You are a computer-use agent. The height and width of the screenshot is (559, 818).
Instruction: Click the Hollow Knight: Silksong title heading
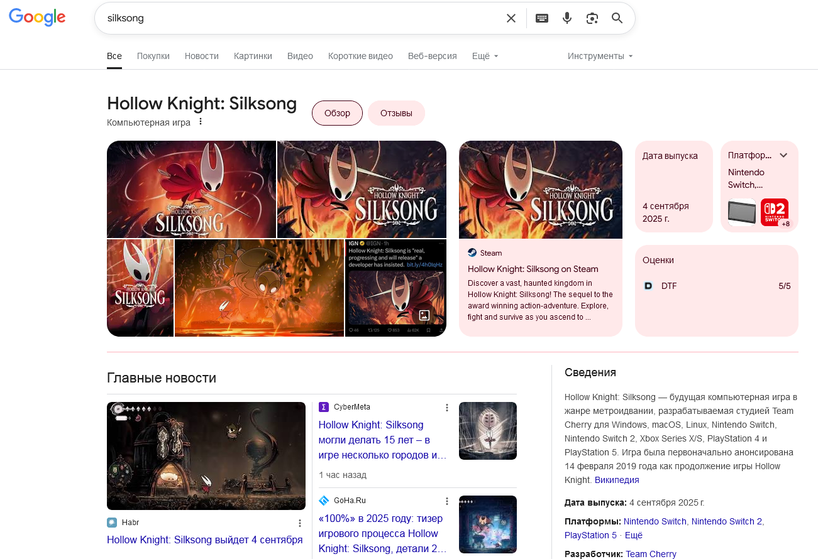coord(202,103)
